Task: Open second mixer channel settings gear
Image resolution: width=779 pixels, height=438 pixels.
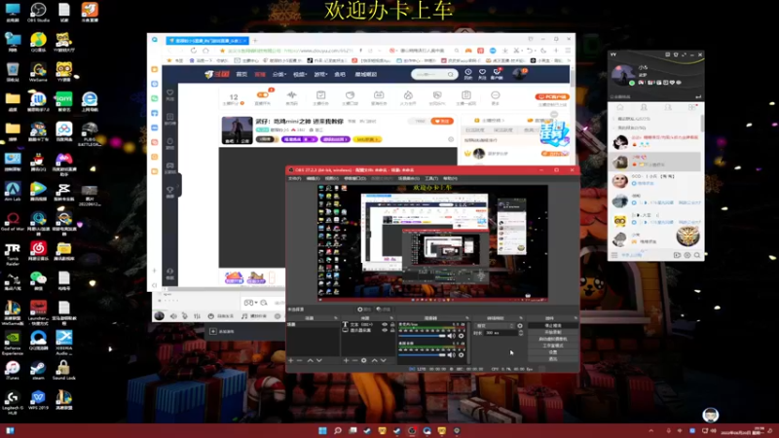Action: [461, 355]
